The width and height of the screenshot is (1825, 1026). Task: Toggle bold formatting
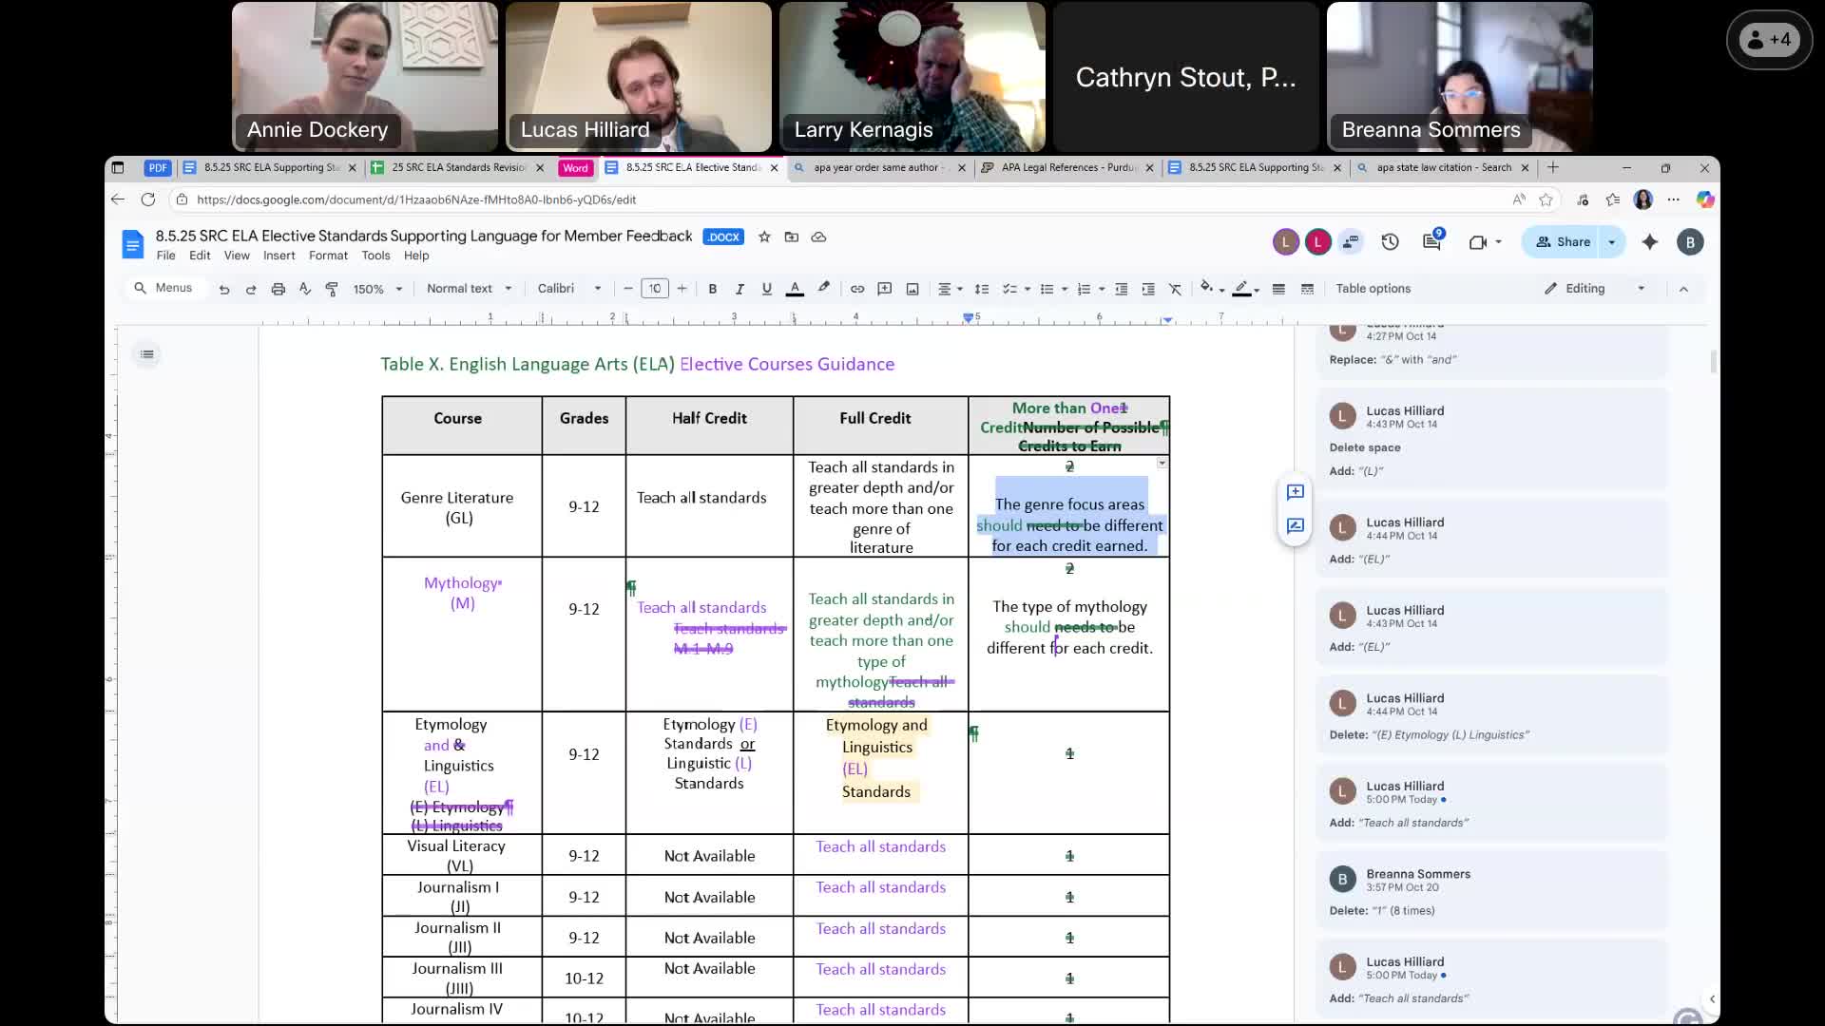713,289
